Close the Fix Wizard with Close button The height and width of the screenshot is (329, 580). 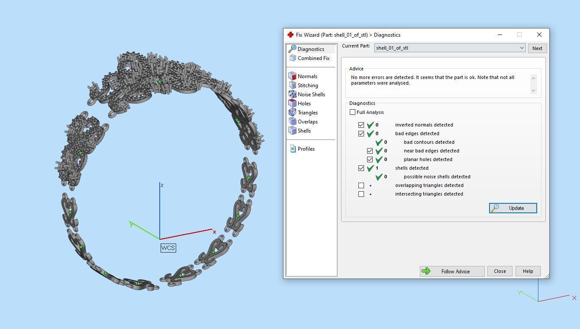pos(500,271)
